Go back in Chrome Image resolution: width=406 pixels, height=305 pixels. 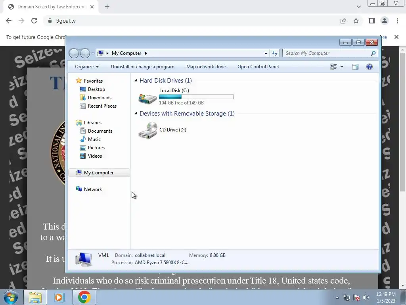pos(9,21)
